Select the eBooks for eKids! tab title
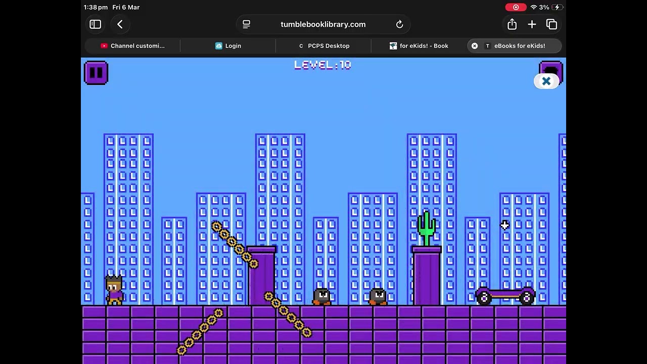 pyautogui.click(x=520, y=45)
